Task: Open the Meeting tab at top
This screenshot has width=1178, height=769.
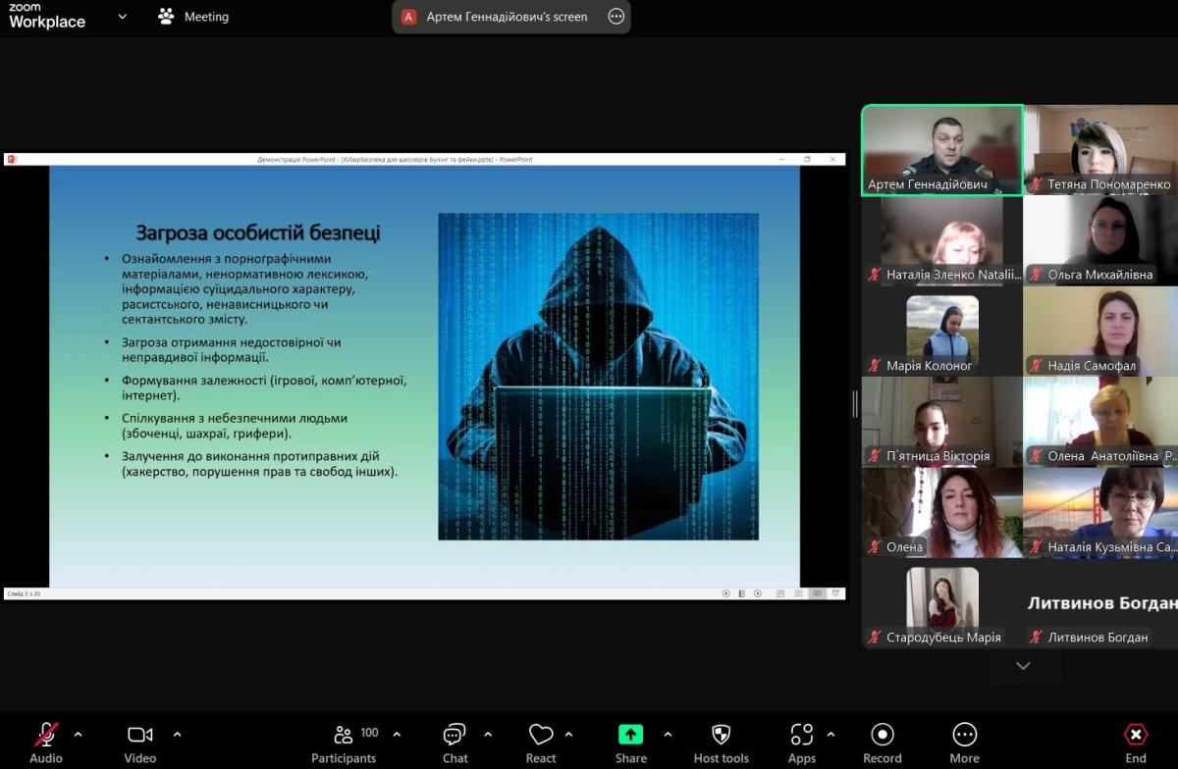Action: click(193, 17)
